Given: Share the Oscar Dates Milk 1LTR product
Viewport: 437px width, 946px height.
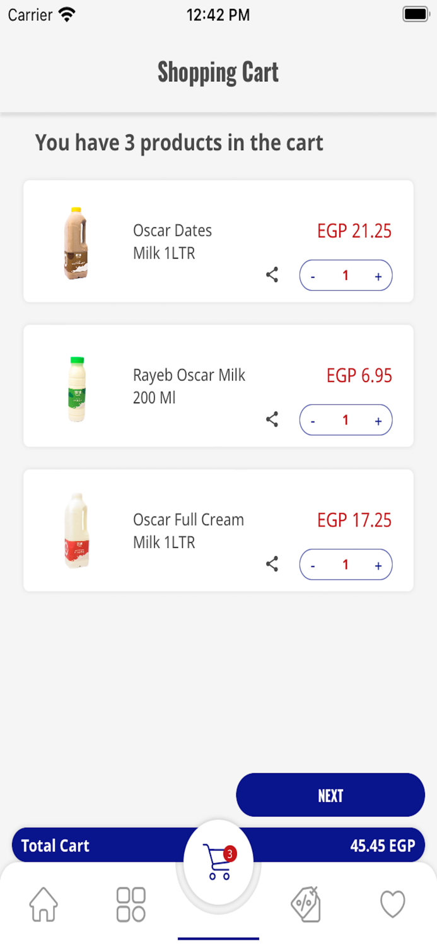Looking at the screenshot, I should click(x=272, y=275).
